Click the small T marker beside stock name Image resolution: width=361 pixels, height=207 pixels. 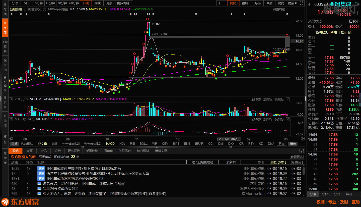356,3
